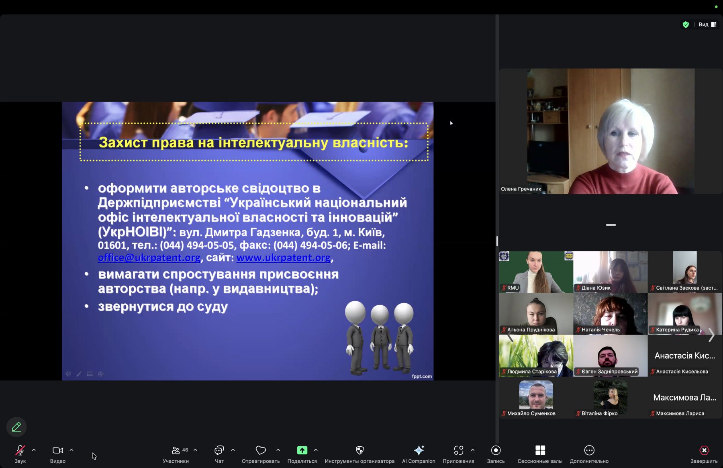Start recording the meeting
Image resolution: width=723 pixels, height=468 pixels.
tap(496, 450)
